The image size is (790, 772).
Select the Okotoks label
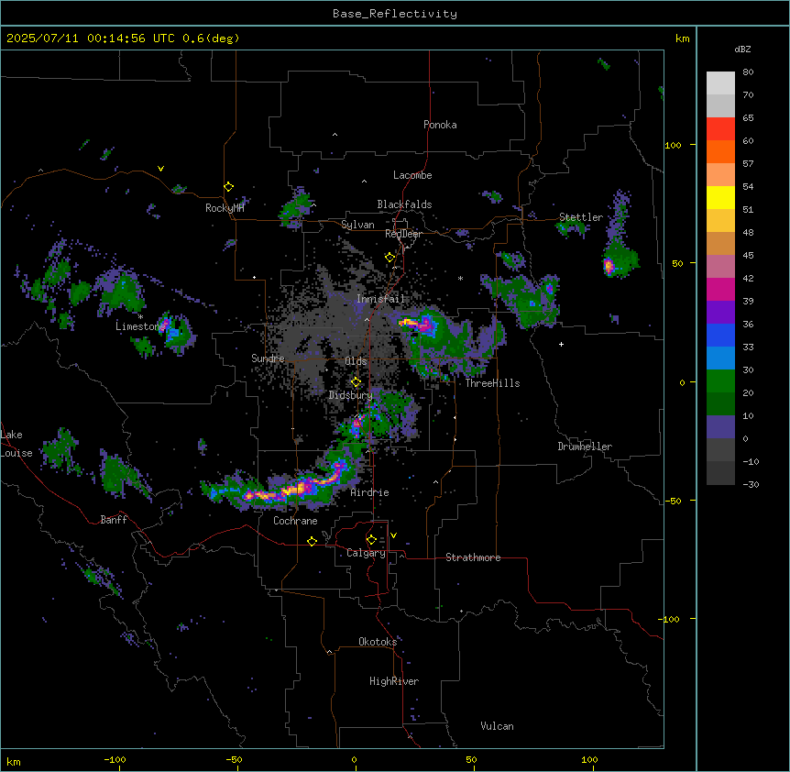coord(378,642)
